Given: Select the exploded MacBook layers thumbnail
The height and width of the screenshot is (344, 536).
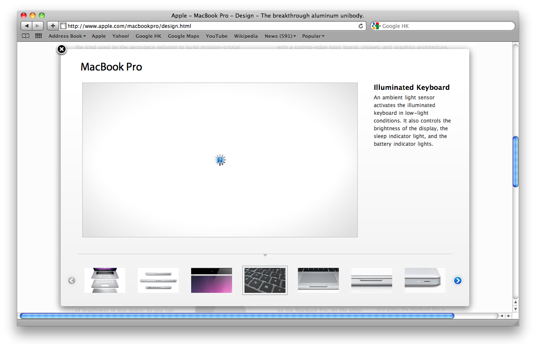Looking at the screenshot, I should click(105, 280).
